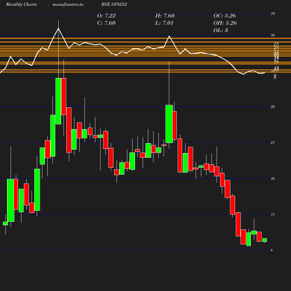
Task: Click the tallest green candle near the first peak
Action: 58,101
